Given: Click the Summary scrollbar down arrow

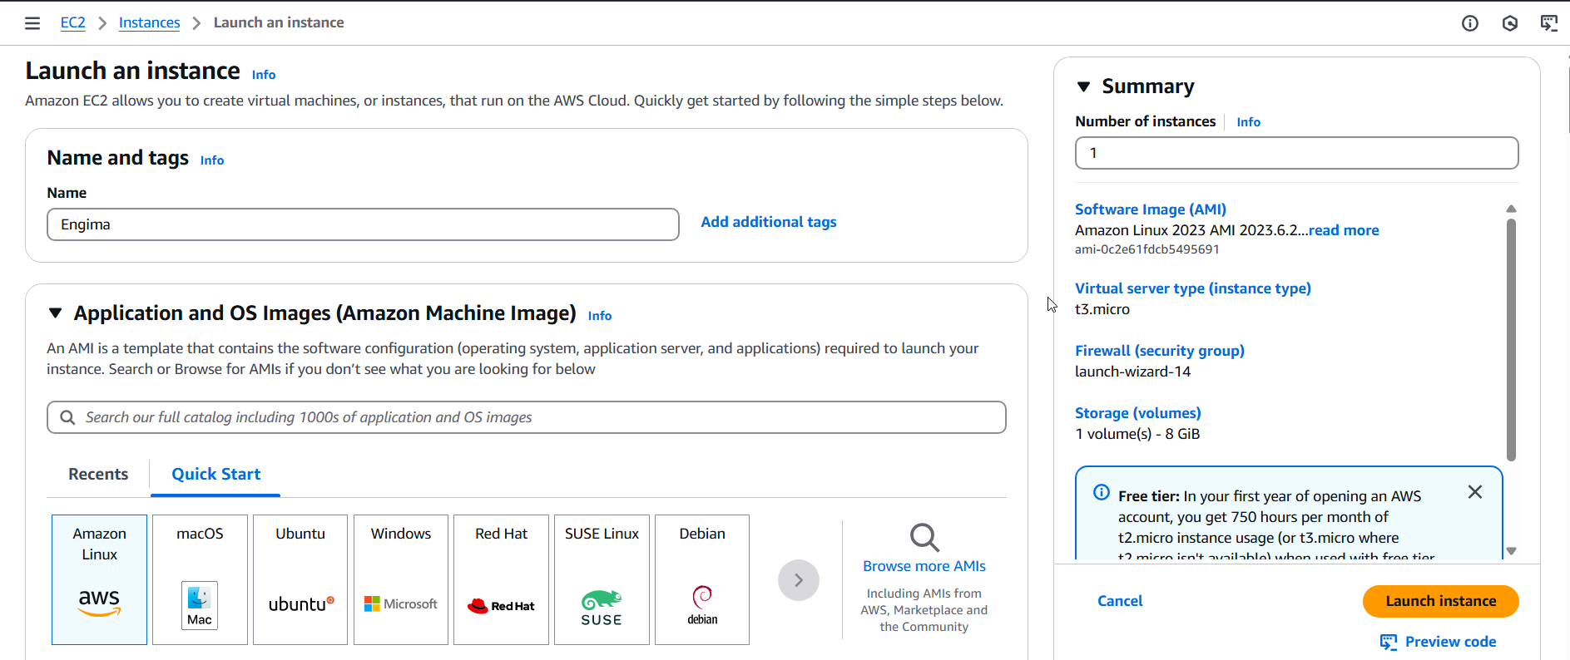Looking at the screenshot, I should (x=1511, y=551).
